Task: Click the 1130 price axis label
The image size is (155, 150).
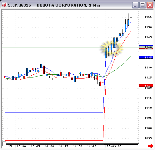Action: [148, 67]
